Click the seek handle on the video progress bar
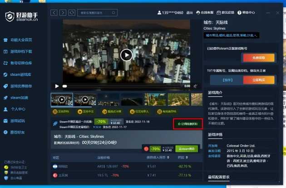The width and height of the screenshot is (286, 188). point(64,86)
